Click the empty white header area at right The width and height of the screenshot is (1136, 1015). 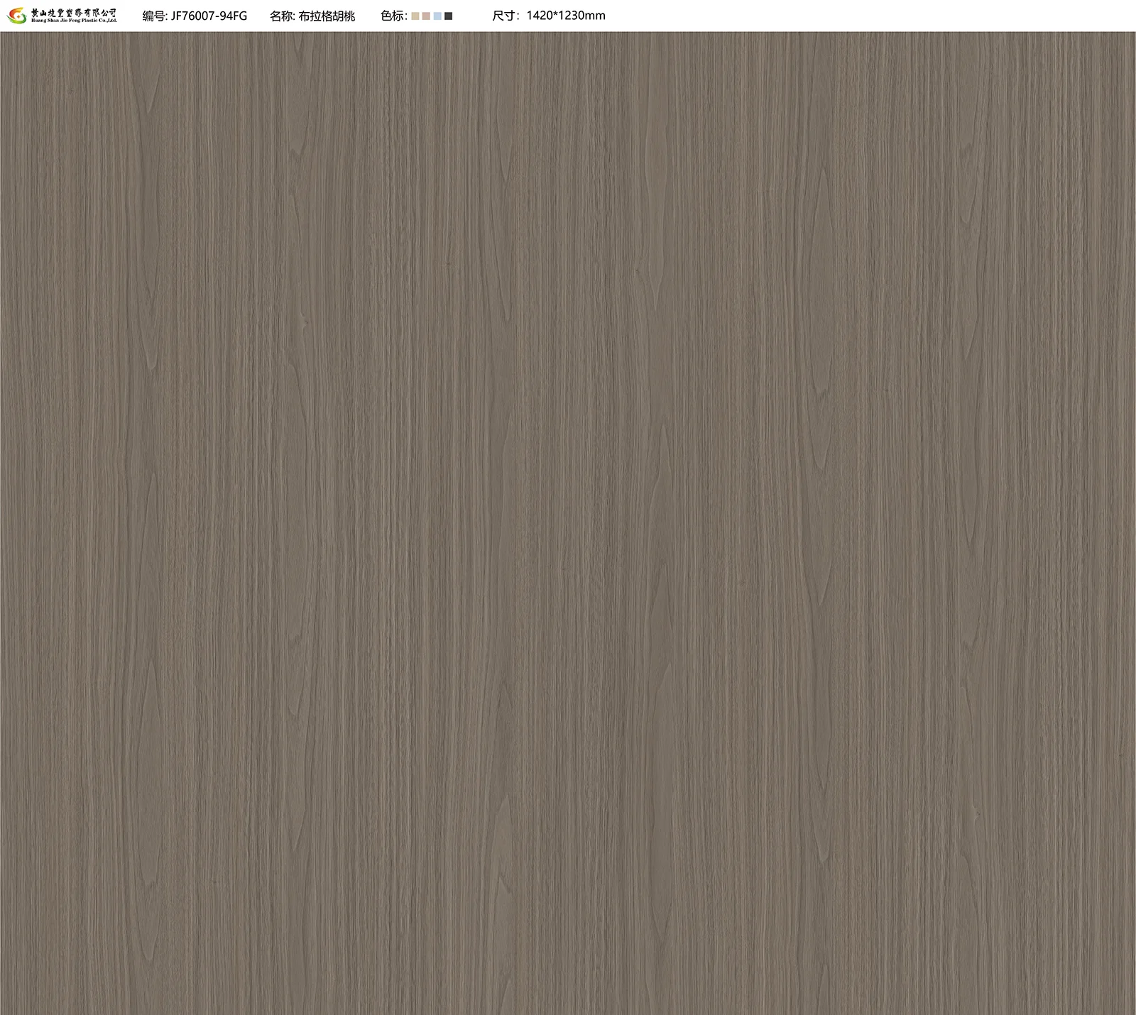coord(887,16)
